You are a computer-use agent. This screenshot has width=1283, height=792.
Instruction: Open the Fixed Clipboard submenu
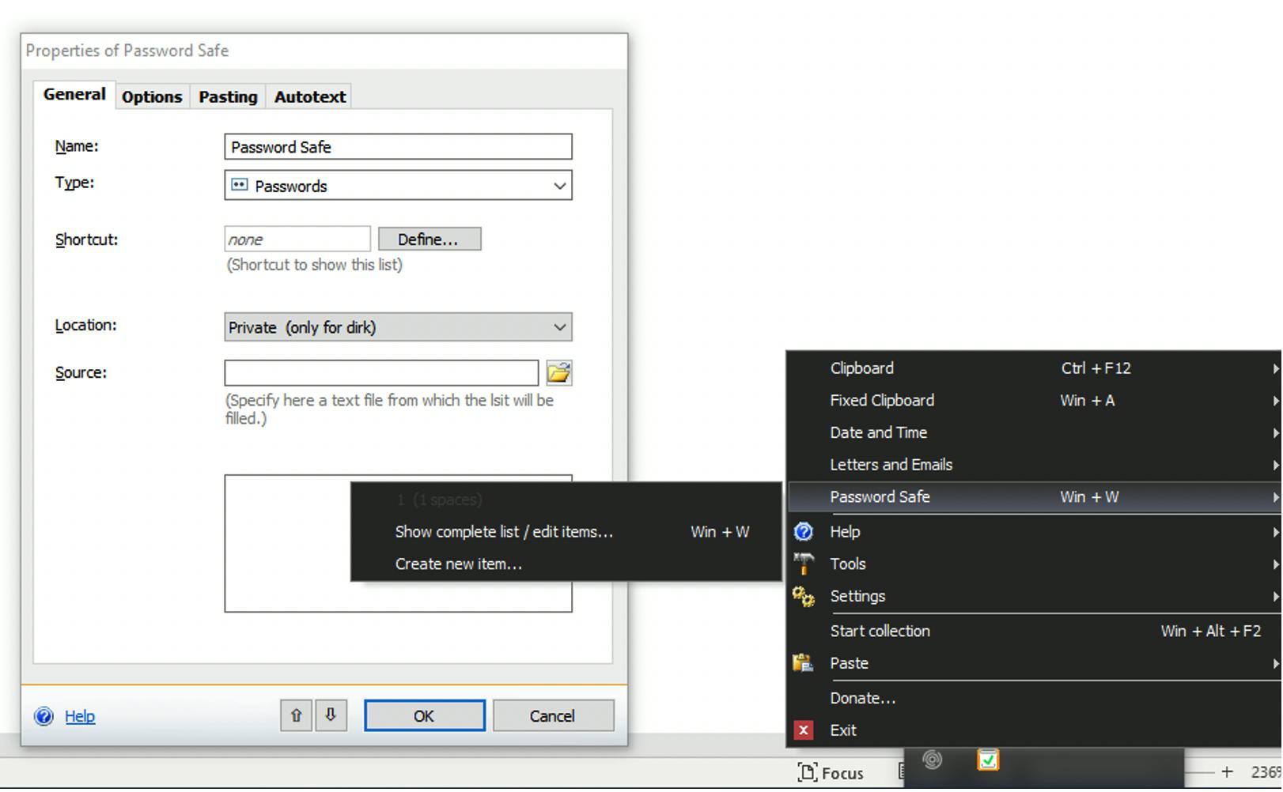[1034, 401]
